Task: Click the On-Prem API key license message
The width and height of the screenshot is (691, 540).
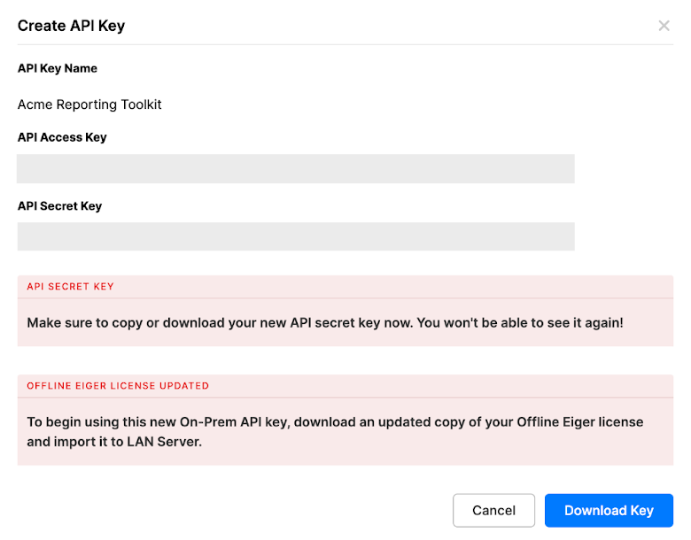Action: [335, 432]
